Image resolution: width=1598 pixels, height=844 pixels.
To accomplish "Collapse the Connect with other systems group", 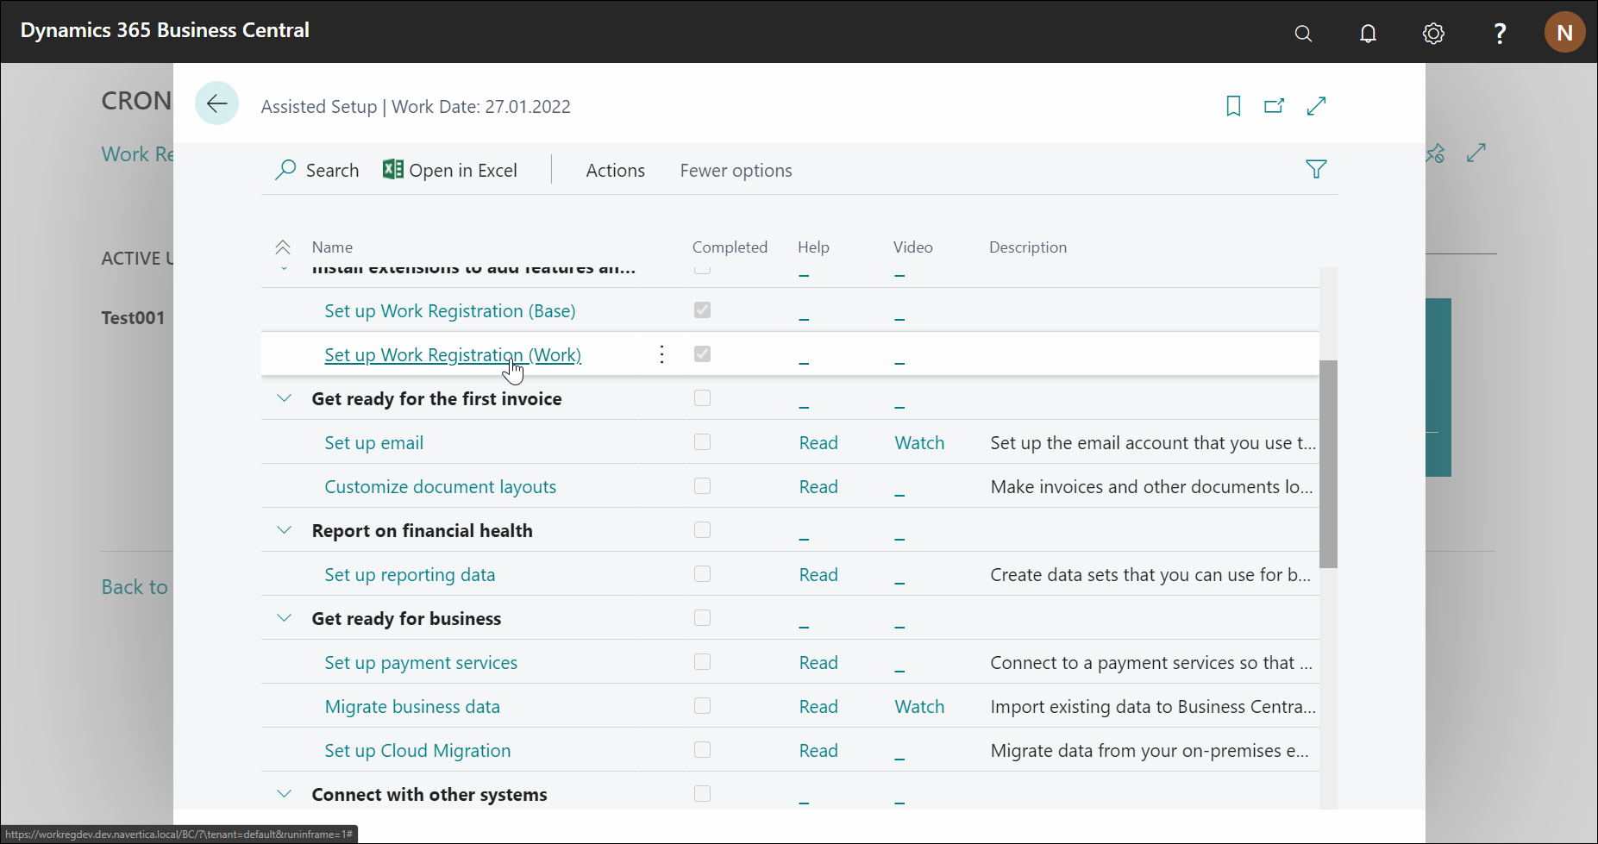I will point(284,794).
